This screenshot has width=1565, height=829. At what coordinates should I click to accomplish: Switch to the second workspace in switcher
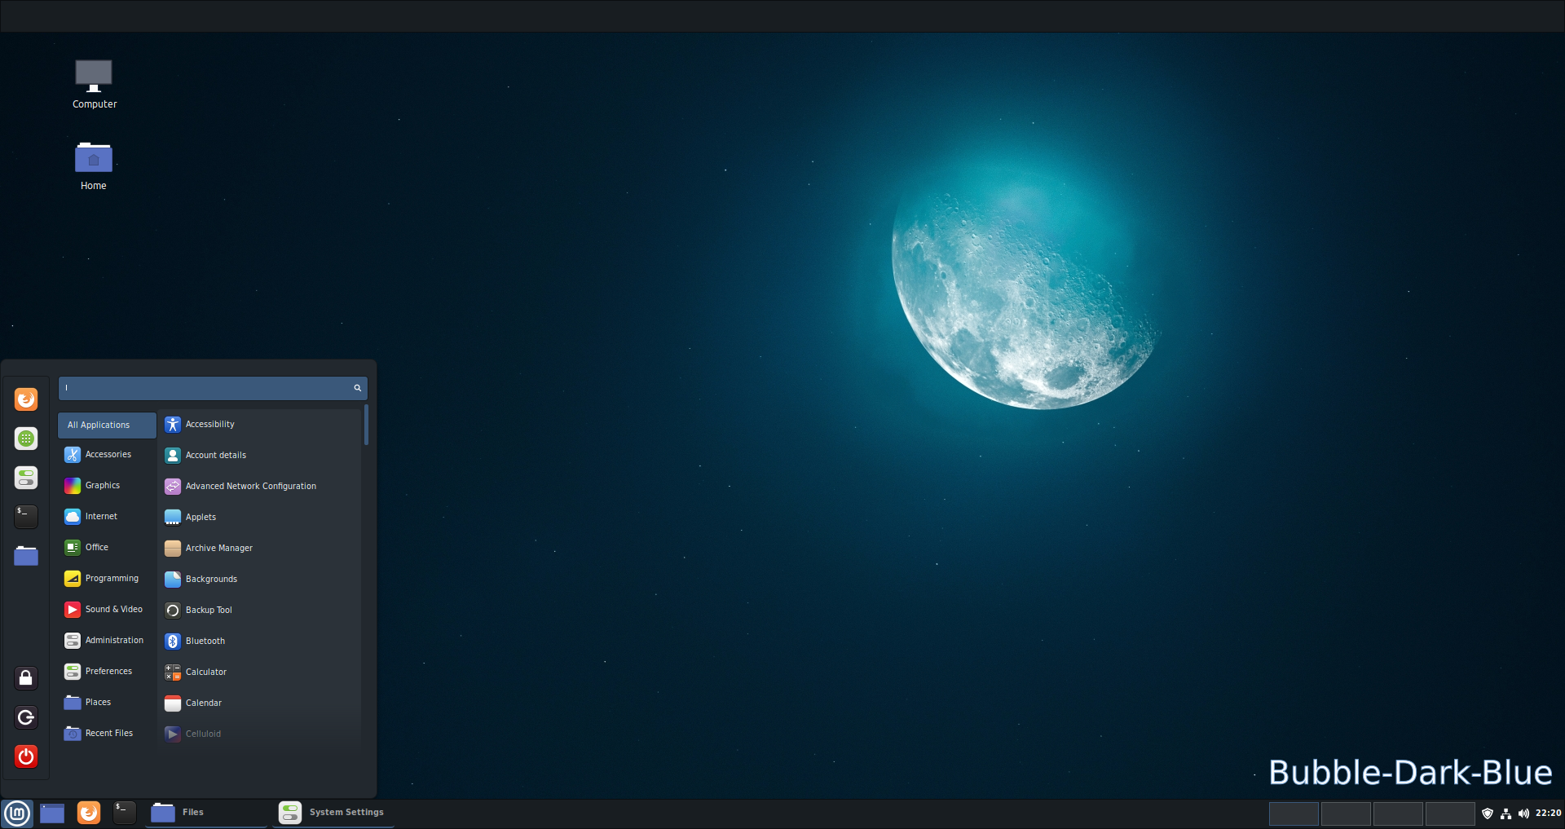pos(1346,814)
